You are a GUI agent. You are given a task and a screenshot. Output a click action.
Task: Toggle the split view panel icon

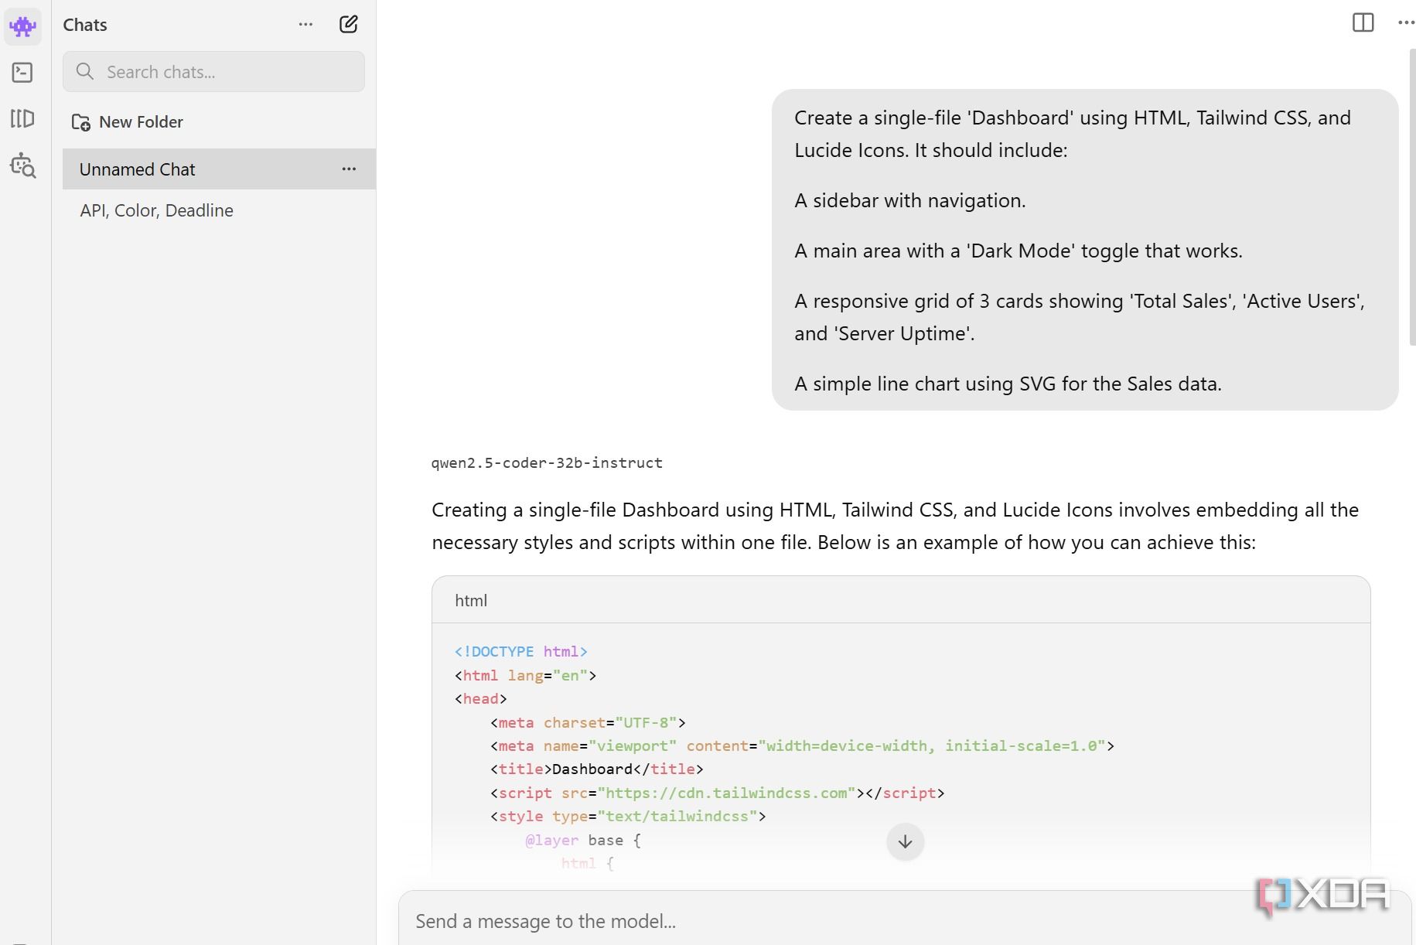(x=1363, y=22)
